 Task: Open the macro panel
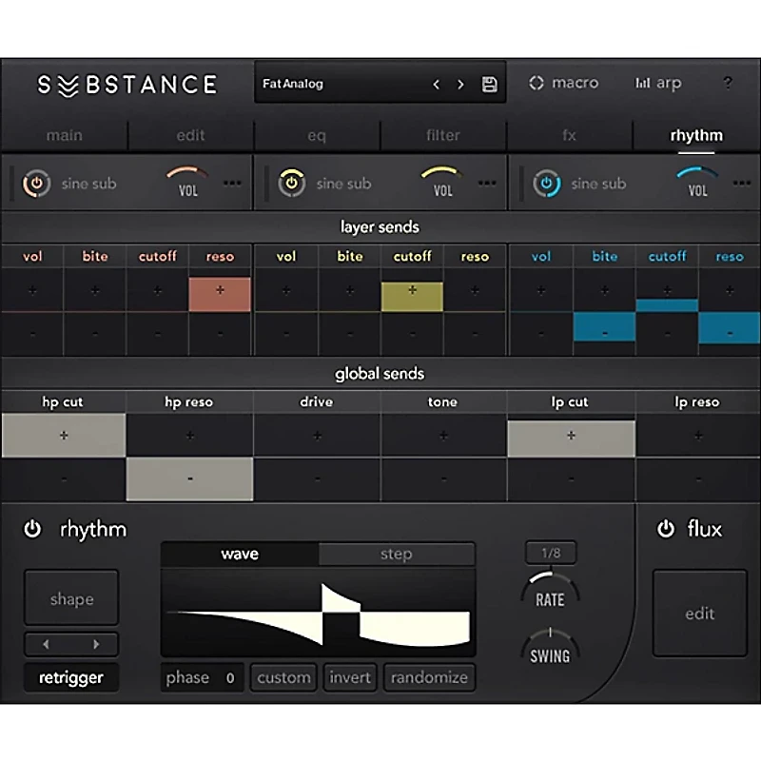tap(563, 83)
